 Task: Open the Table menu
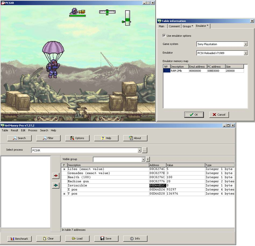tap(5, 130)
